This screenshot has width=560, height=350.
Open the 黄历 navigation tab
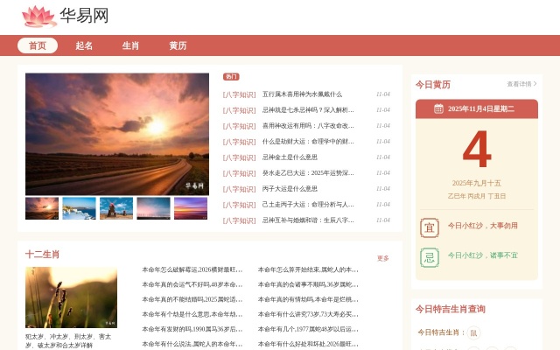(178, 45)
